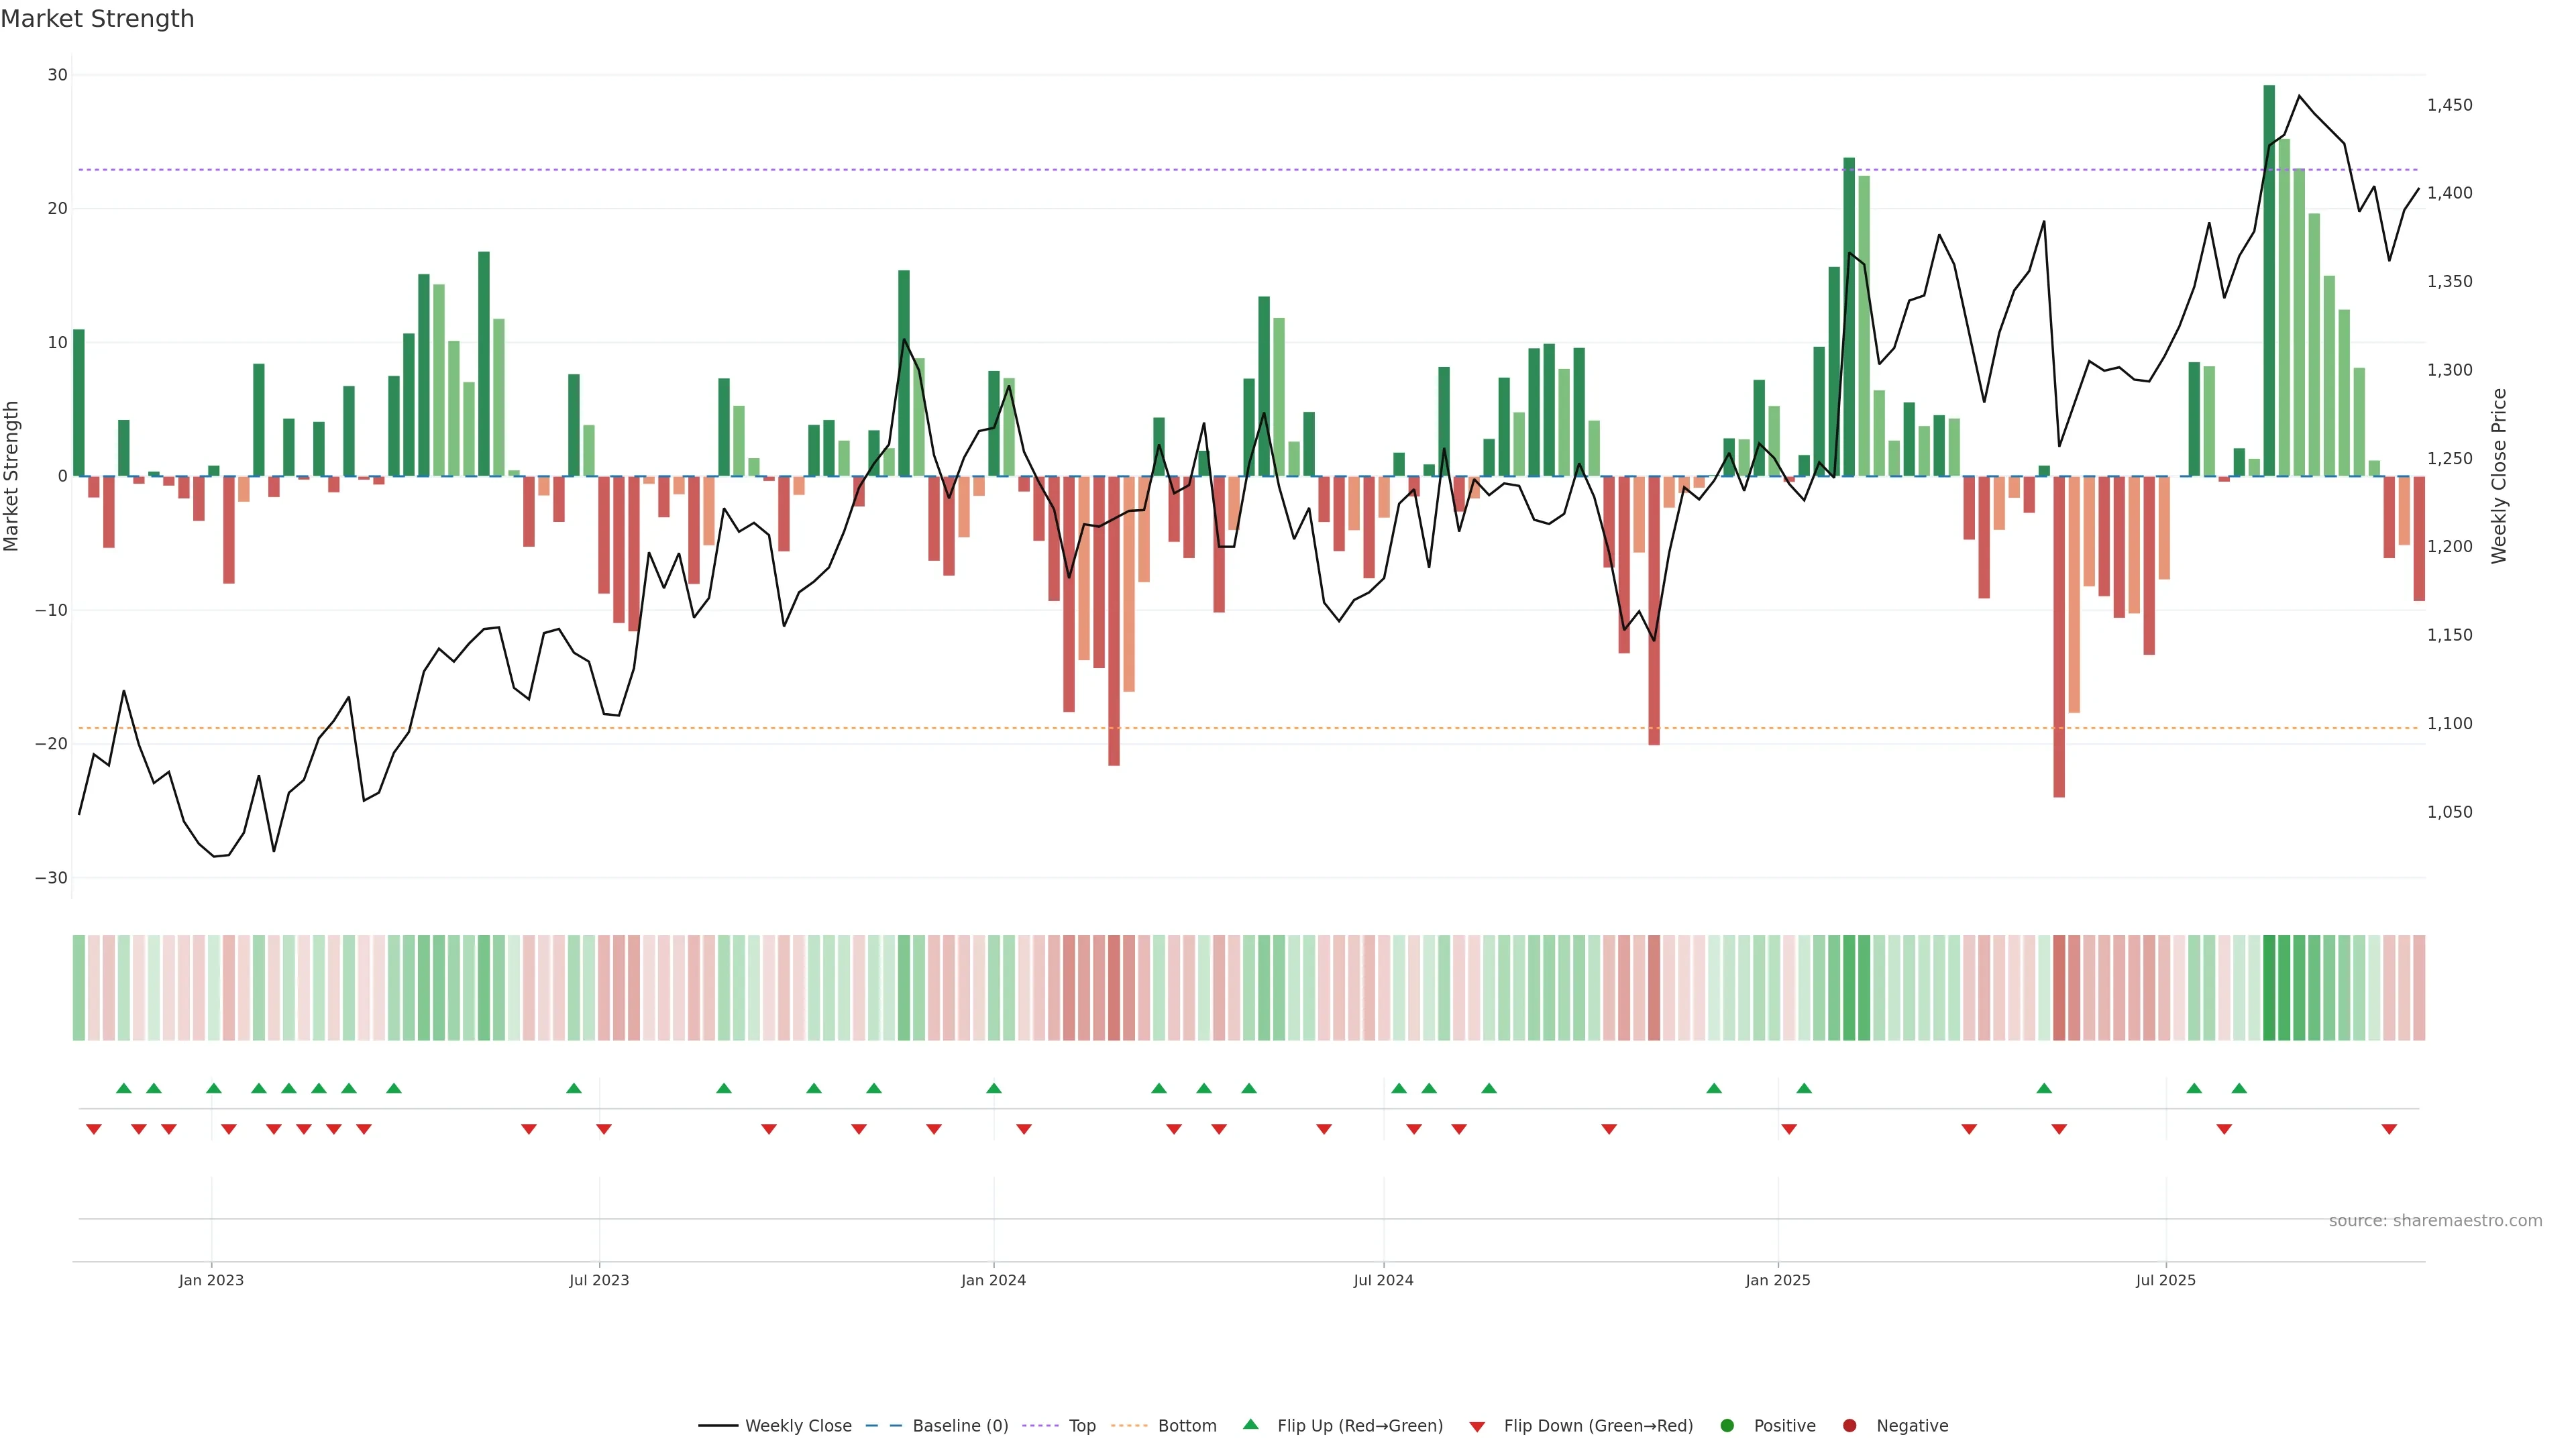Click Flip Down red triangle legend icon
Screen dimensions: 2576x1449
point(1477,1426)
